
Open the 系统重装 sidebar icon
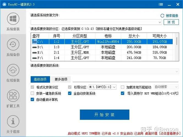pyautogui.click(x=13, y=19)
